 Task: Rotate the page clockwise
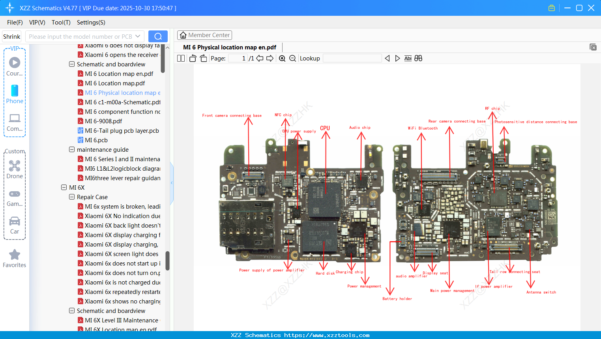point(203,58)
